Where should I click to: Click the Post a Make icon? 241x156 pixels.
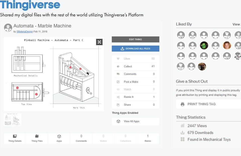[x=118, y=82]
